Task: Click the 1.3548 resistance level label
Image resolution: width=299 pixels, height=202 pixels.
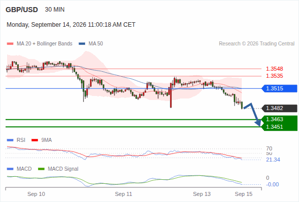Action: 274,69
